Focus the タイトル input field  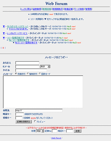31,70
